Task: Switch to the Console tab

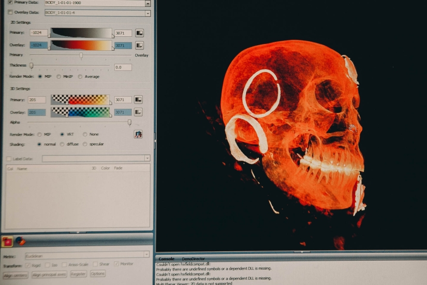Action: tap(166, 259)
